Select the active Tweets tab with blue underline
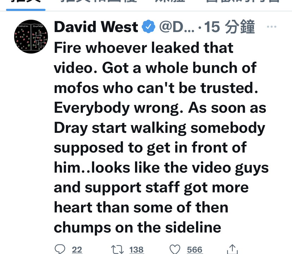Viewport: 292px width, 254px height. (x=26, y=3)
